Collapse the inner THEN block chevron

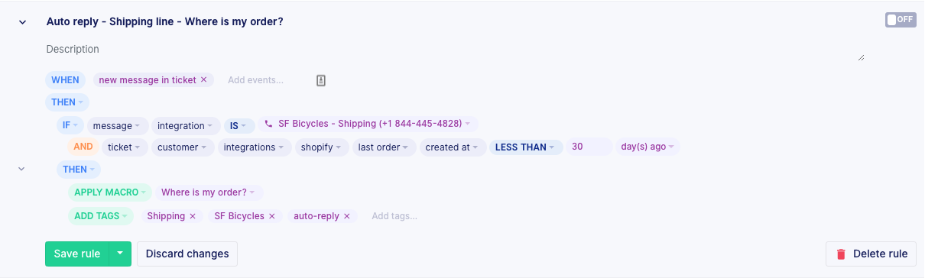pyautogui.click(x=21, y=169)
